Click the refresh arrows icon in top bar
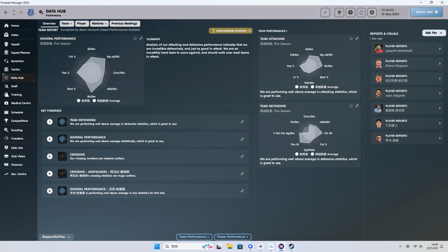Viewport: 448px width, 252px height. point(362,12)
